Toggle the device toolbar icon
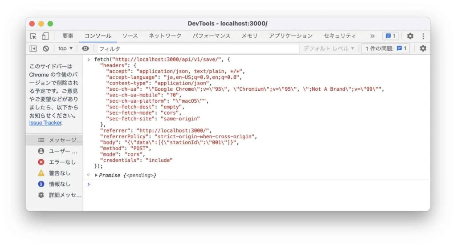The width and height of the screenshot is (456, 245). click(x=45, y=36)
